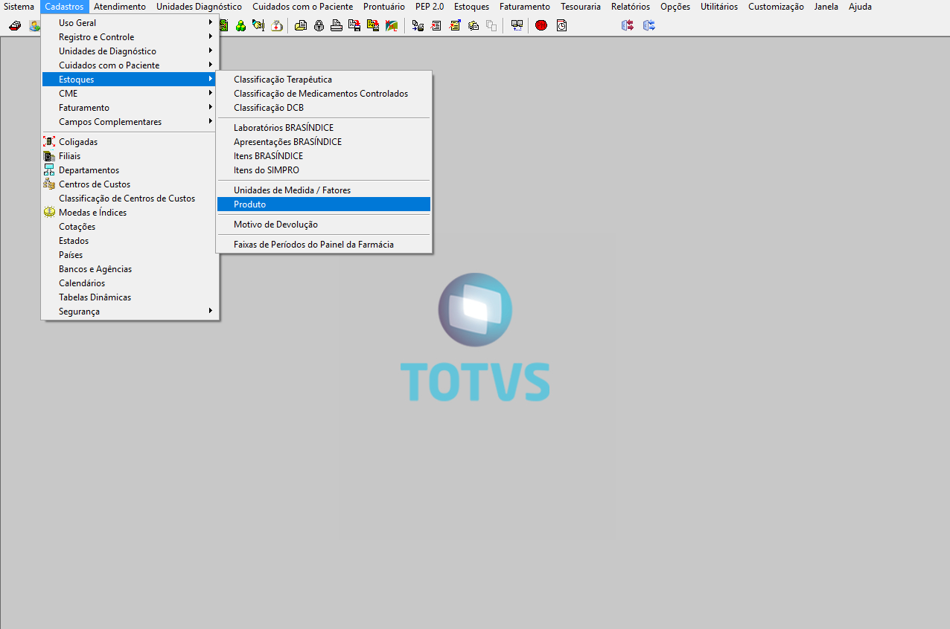The width and height of the screenshot is (950, 629).
Task: Open the Utilitários menu
Action: point(719,7)
